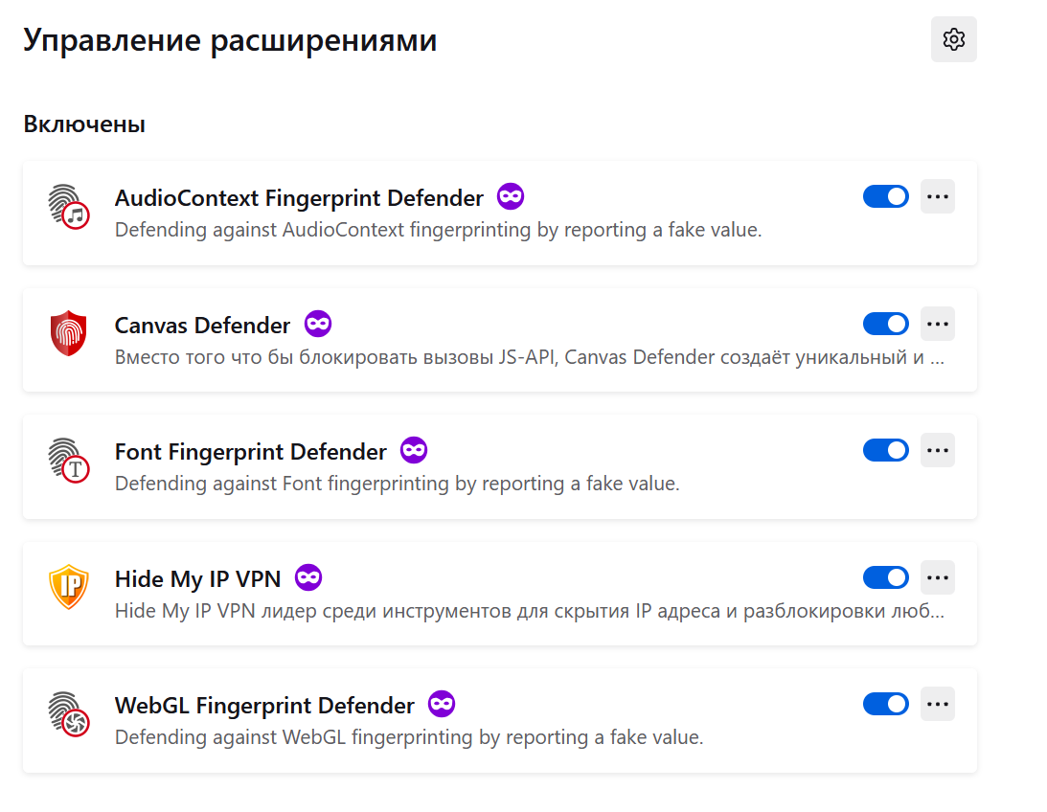The image size is (1047, 812).
Task: Click the red Canvas Defender shield icon
Action: point(69,333)
